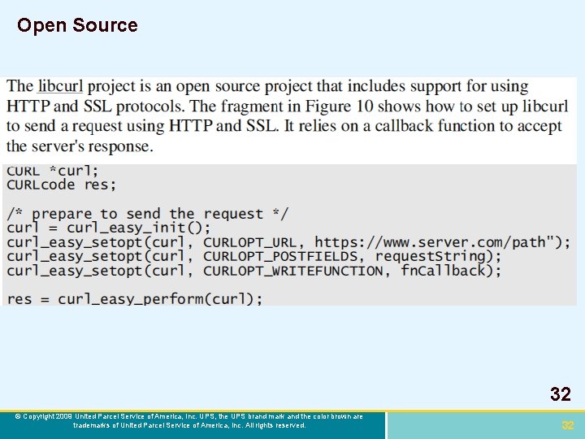
Task: Click the line 'CURLcode res;'
Action: [x=62, y=185]
